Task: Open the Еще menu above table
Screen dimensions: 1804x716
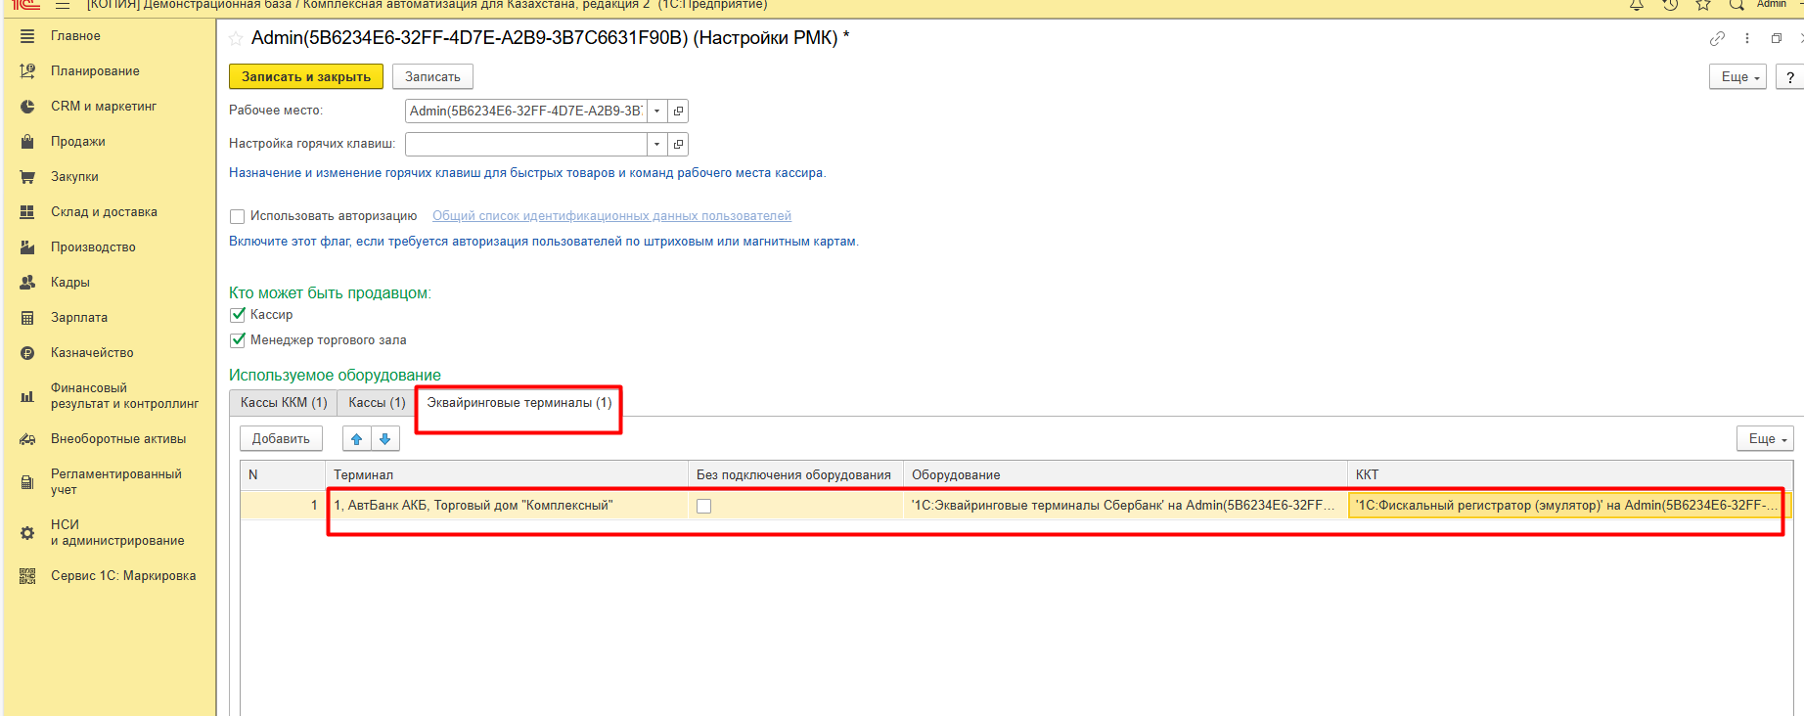Action: pyautogui.click(x=1764, y=439)
